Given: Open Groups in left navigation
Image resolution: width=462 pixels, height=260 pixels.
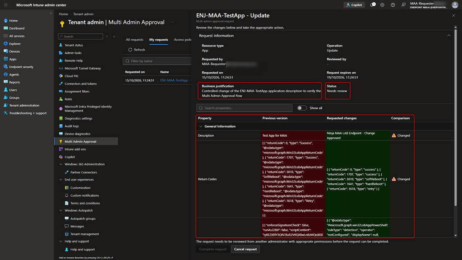Looking at the screenshot, I should [x=14, y=97].
